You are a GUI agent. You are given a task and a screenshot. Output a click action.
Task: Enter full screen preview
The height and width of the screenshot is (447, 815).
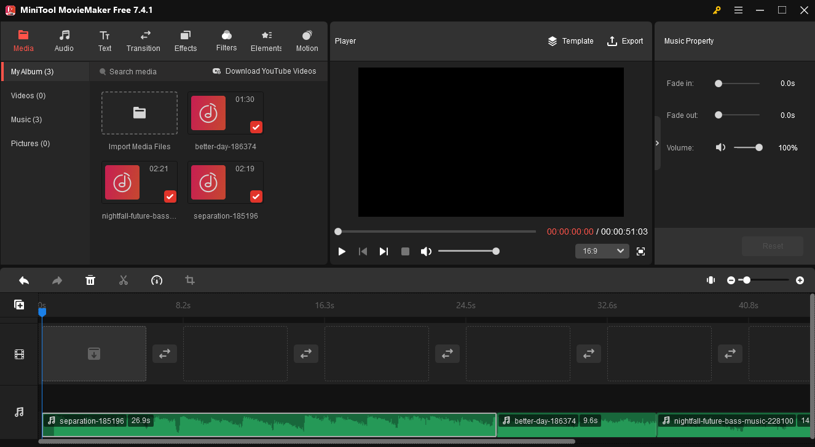coord(640,251)
